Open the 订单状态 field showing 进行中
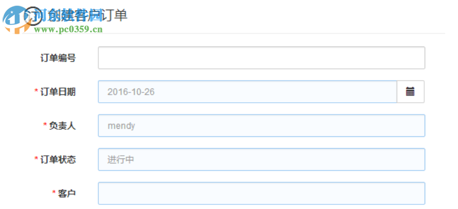 point(261,159)
